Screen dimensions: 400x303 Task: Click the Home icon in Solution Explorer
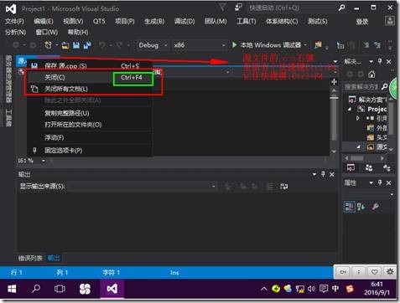pos(371,74)
